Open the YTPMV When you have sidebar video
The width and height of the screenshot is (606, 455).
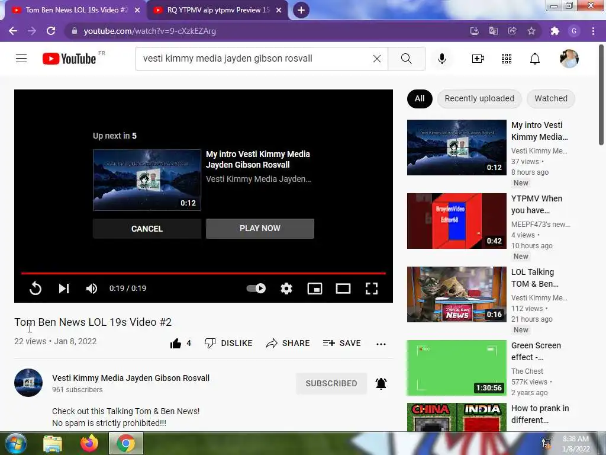pyautogui.click(x=457, y=221)
